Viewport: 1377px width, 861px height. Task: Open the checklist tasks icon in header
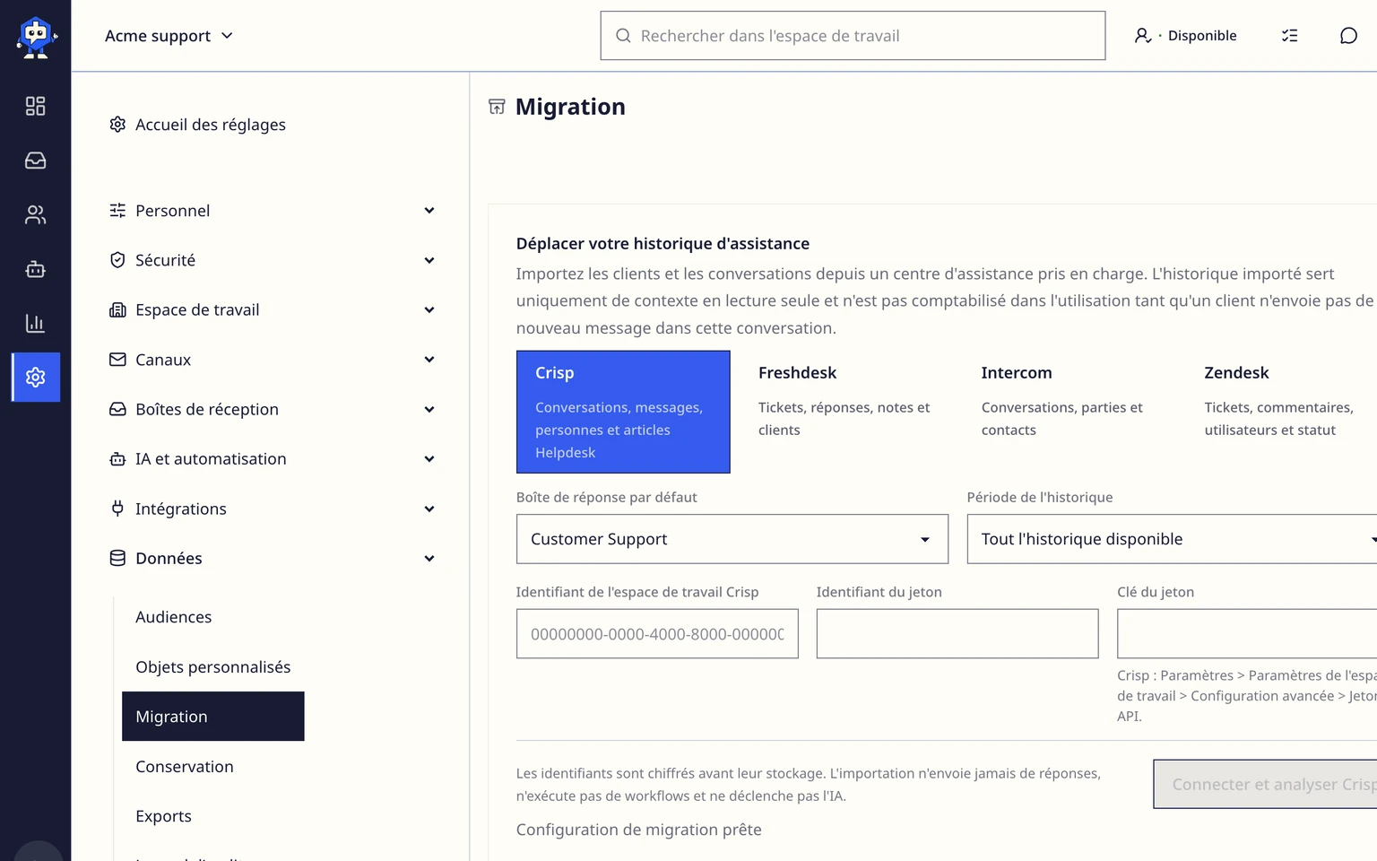[1289, 36]
